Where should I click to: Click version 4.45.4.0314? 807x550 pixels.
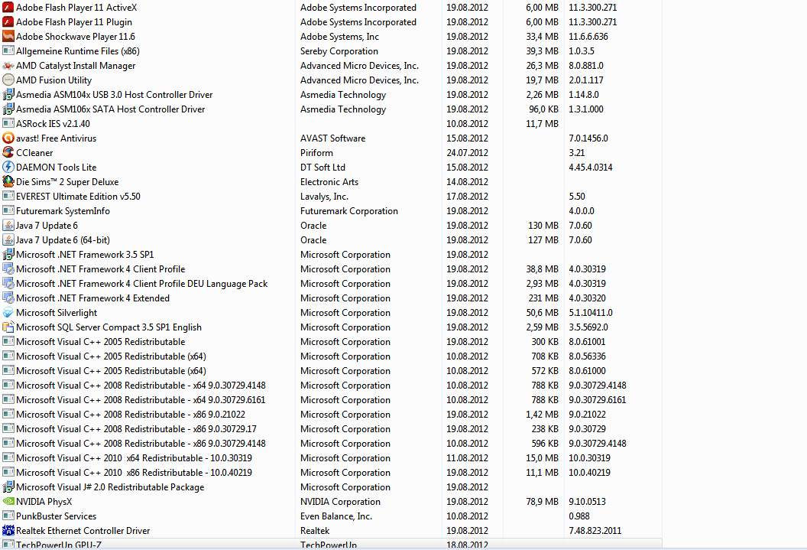[x=591, y=167]
